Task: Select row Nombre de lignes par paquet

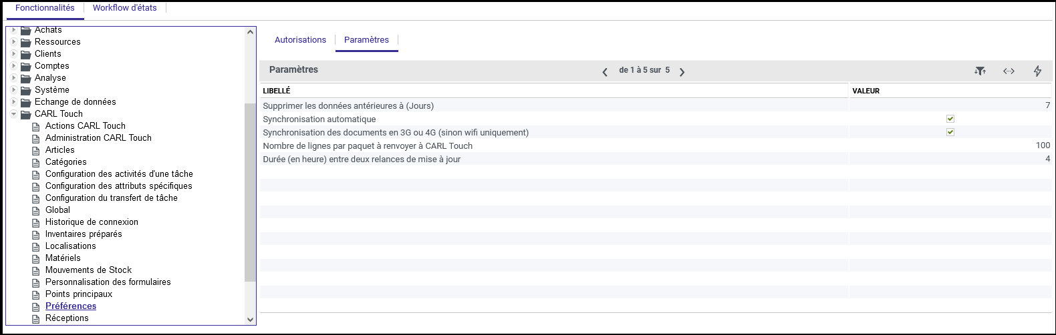Action: pos(656,145)
